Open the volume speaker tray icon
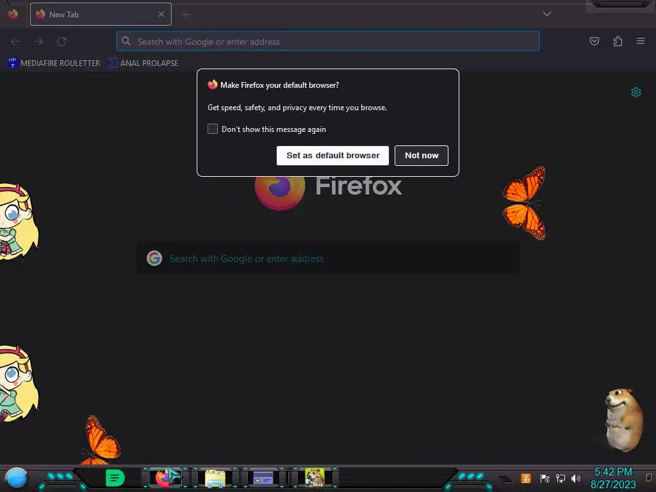The image size is (656, 492). (576, 478)
